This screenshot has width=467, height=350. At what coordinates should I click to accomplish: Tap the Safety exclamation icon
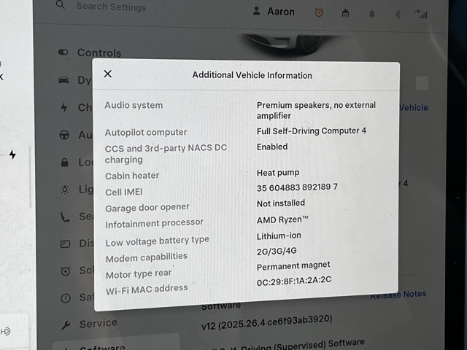coord(66,298)
